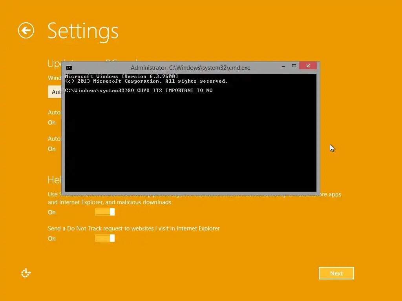Click 'and Internet Explorer, and malicious downloads' text
402x301 pixels.
click(110, 202)
